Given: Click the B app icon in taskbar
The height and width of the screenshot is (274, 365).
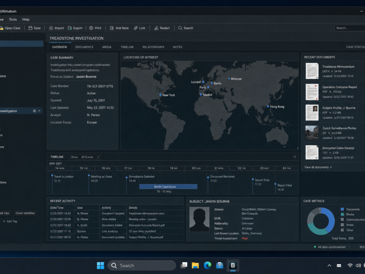Looking at the screenshot, I should tap(233, 265).
